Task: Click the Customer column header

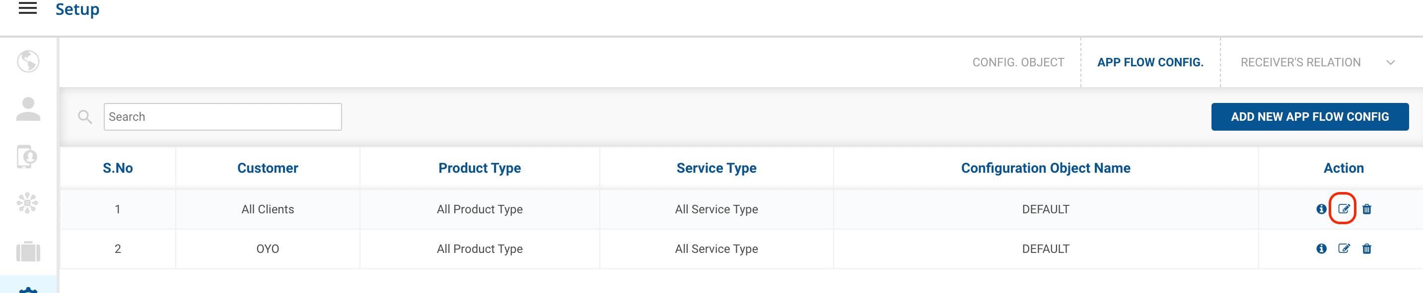Action: point(267,168)
